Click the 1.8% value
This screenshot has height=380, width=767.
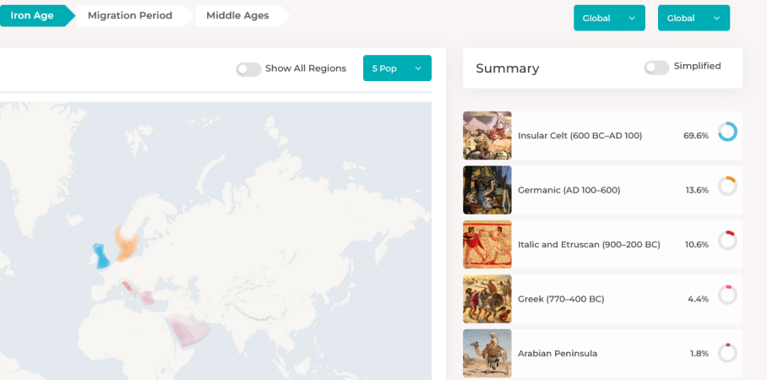699,354
